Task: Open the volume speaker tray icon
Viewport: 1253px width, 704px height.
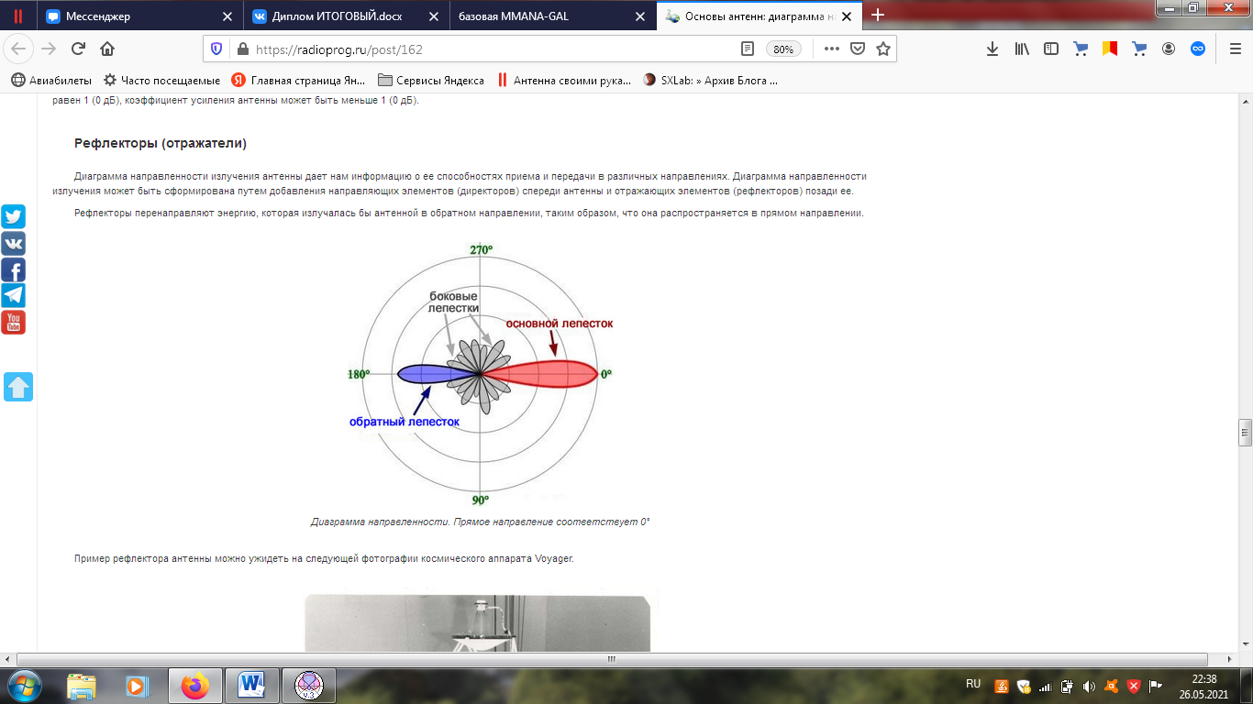Action: point(1089,686)
